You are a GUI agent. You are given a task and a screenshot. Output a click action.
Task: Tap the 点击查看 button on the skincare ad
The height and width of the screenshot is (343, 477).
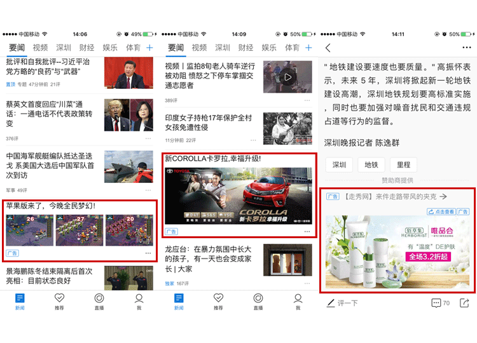tap(441, 212)
